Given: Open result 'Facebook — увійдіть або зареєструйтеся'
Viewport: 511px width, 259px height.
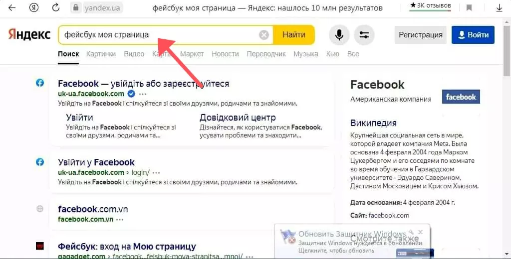Looking at the screenshot, I should pos(143,84).
